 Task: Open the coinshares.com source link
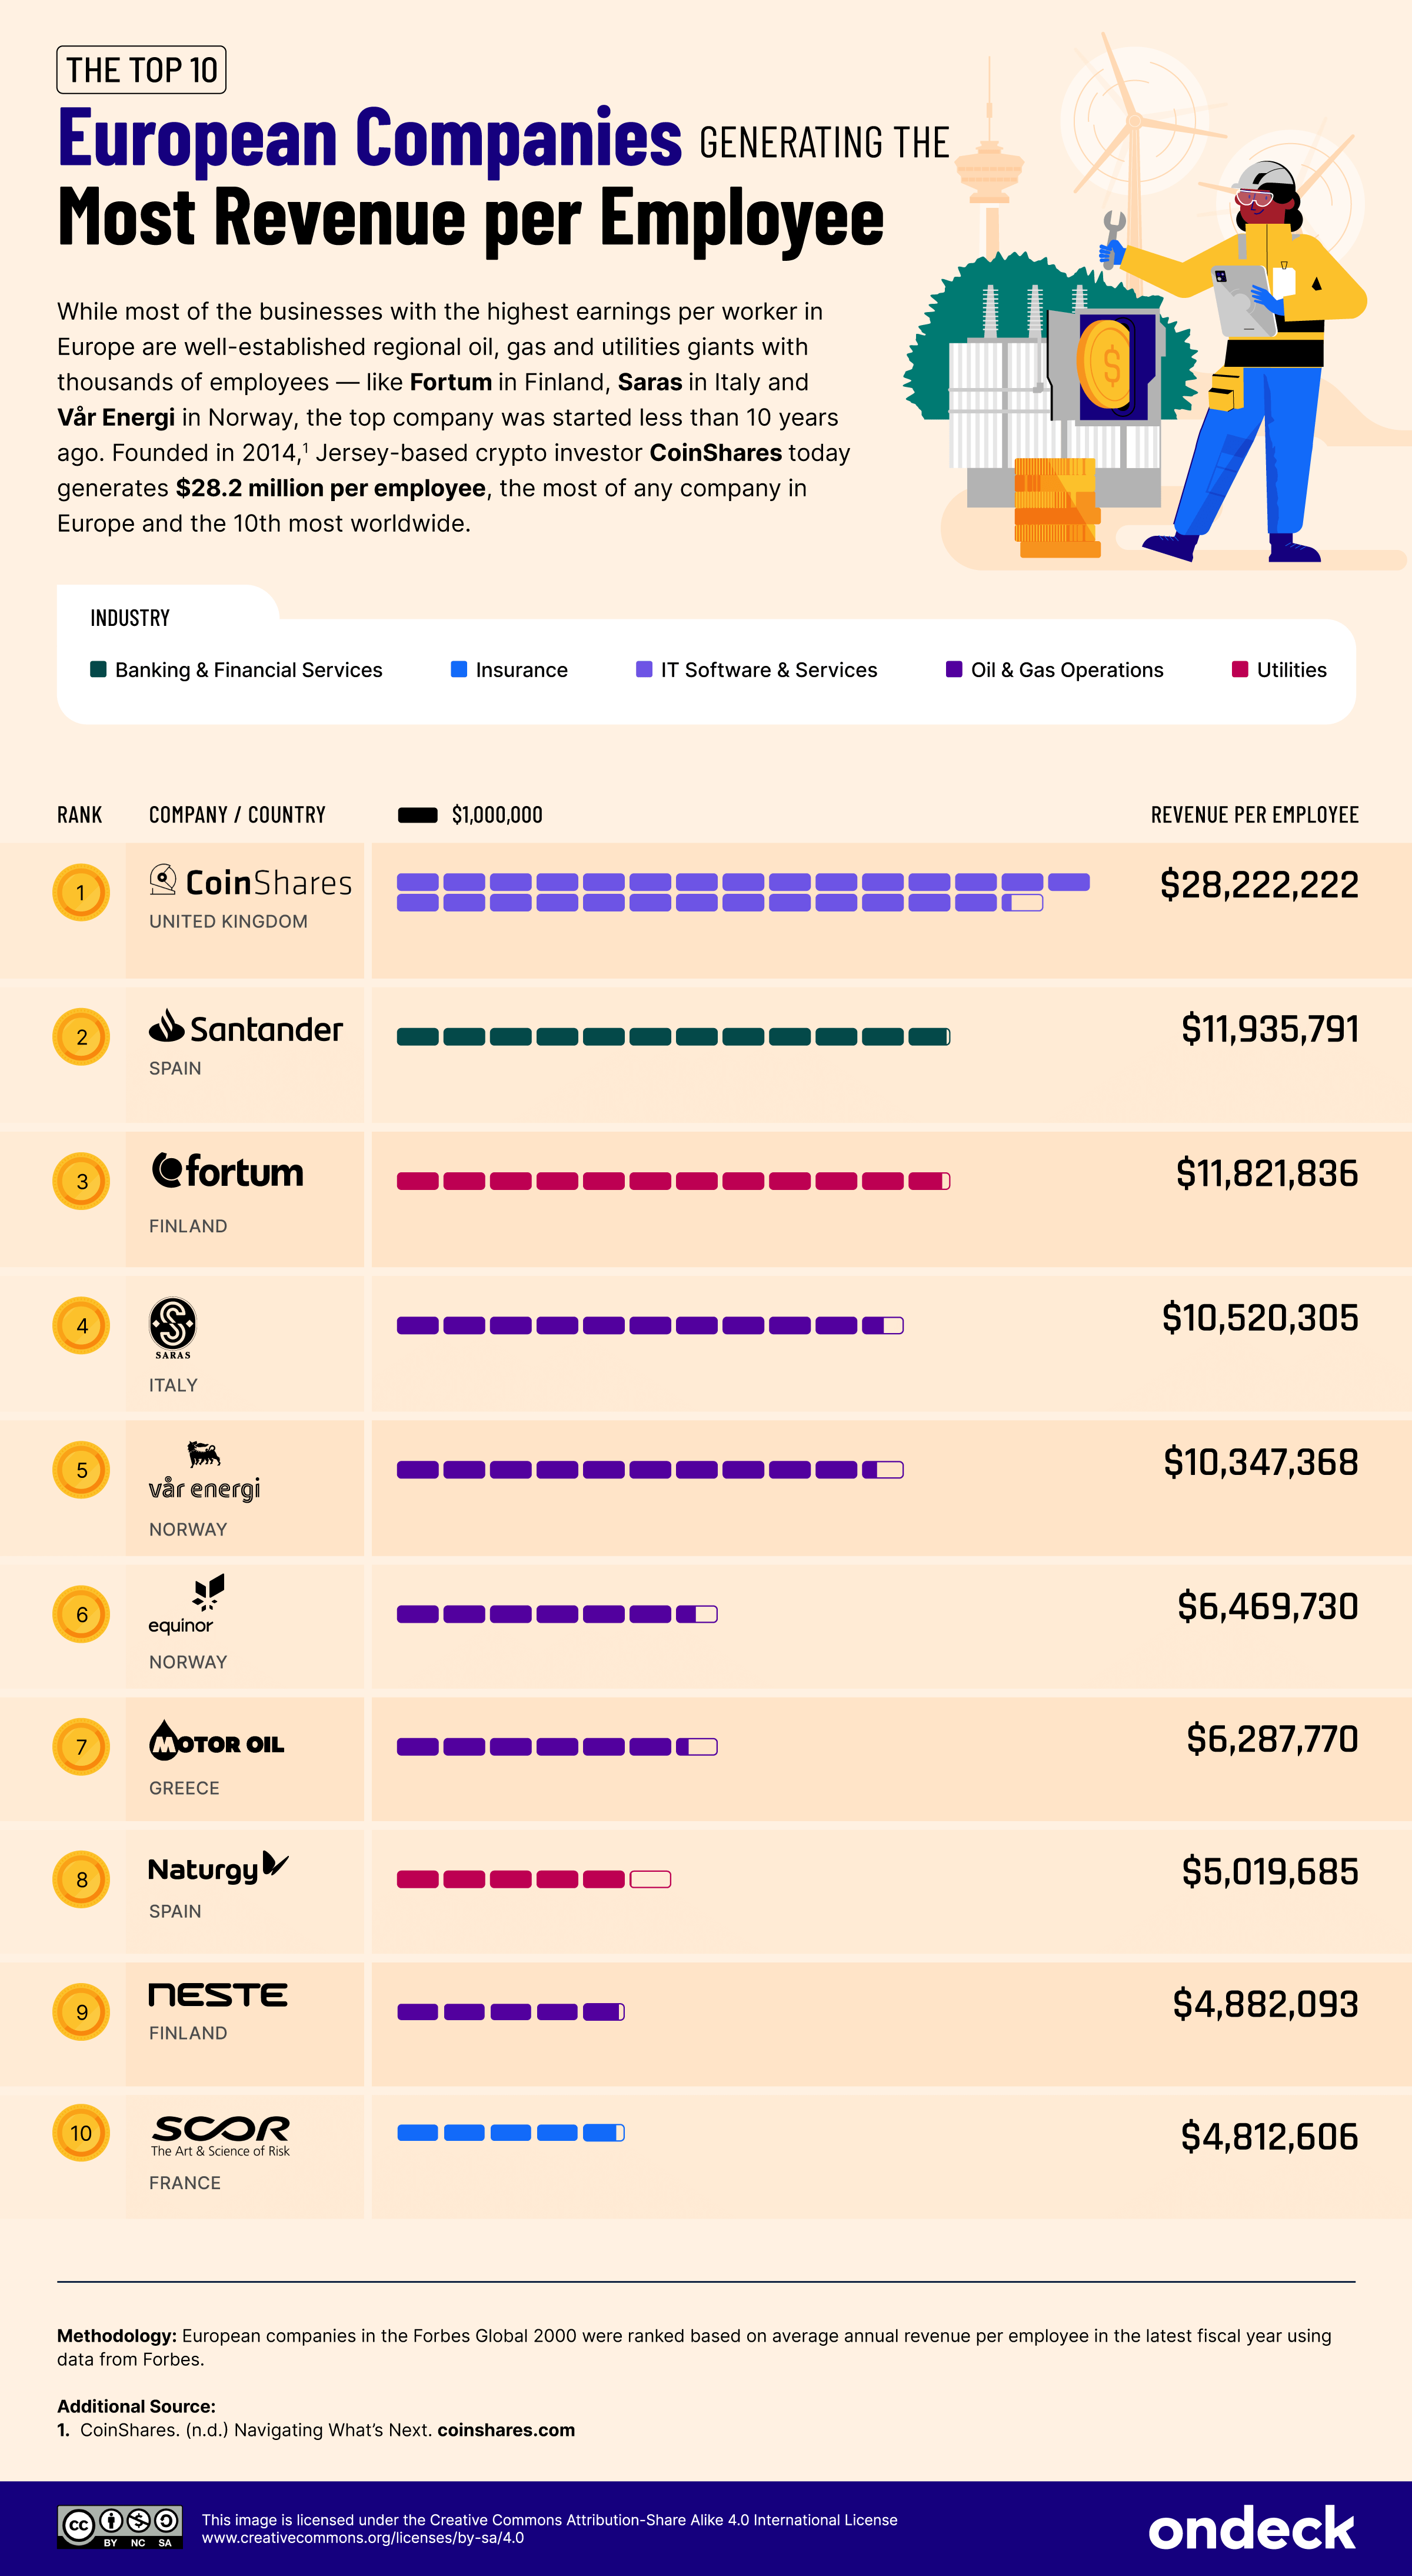[505, 2430]
